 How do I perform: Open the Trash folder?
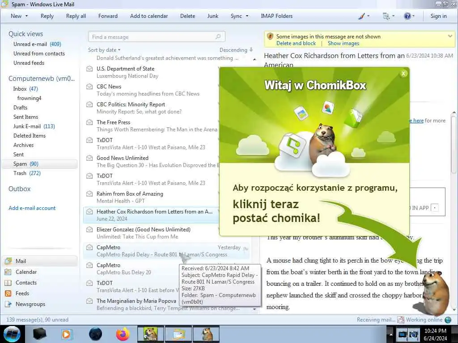pyautogui.click(x=27, y=173)
